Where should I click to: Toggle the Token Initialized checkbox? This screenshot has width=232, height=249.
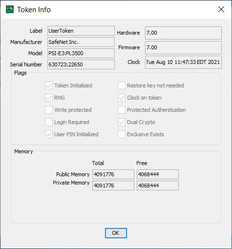coord(49,85)
